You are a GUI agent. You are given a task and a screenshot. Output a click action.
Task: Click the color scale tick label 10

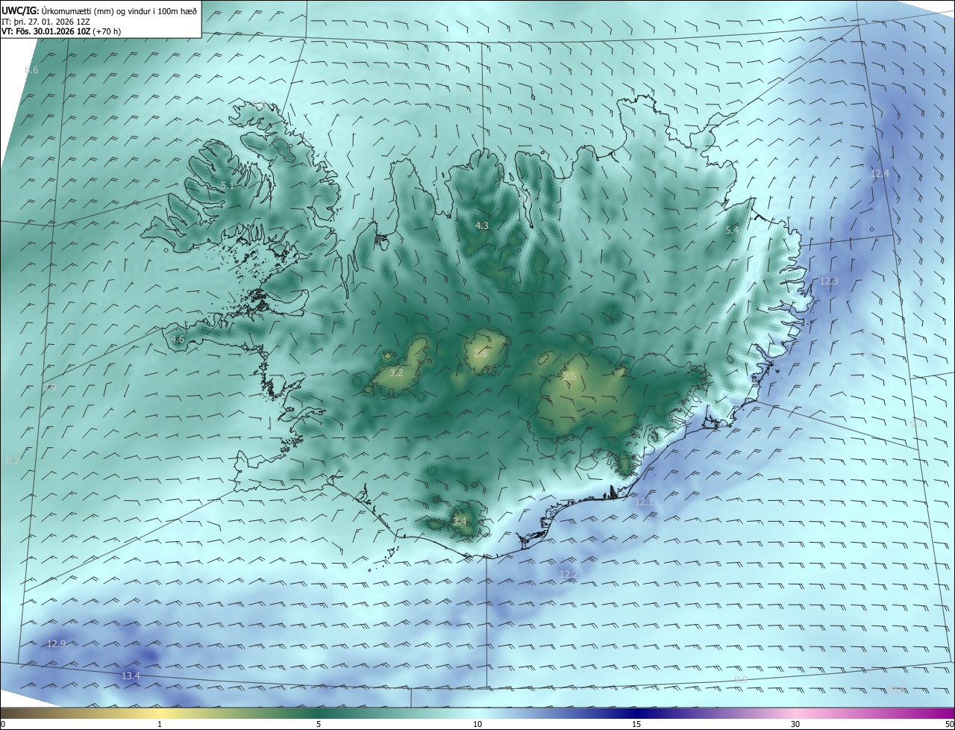[477, 724]
